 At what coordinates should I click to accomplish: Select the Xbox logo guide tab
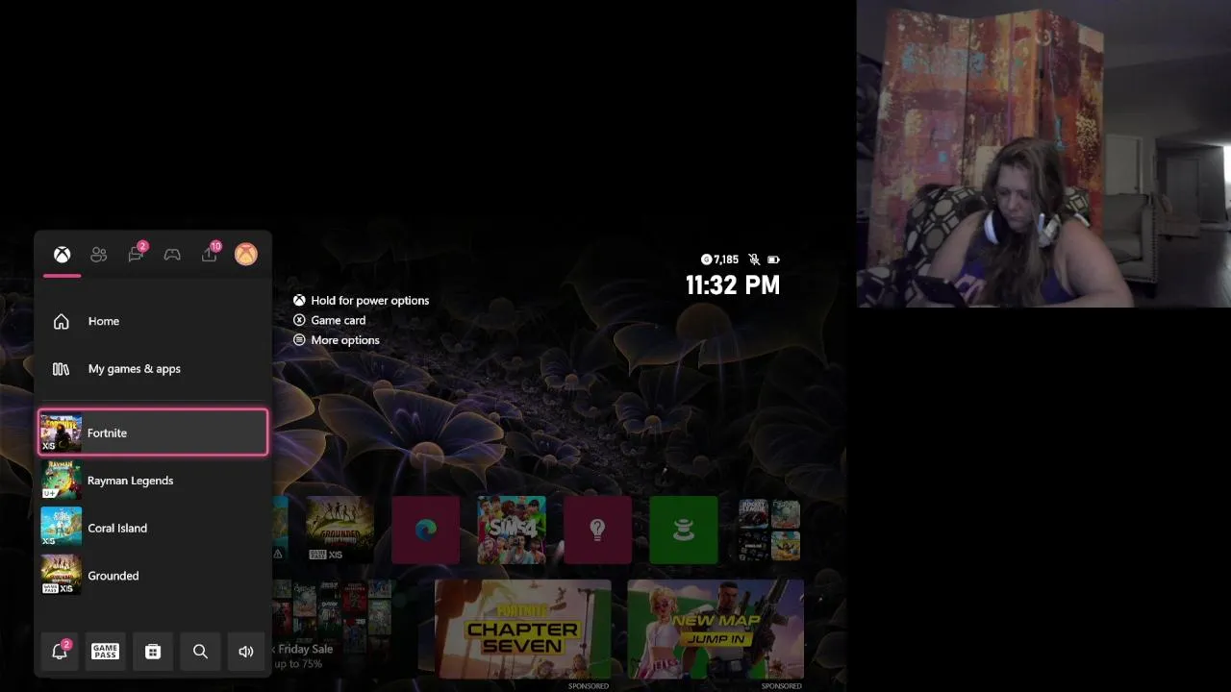click(62, 255)
